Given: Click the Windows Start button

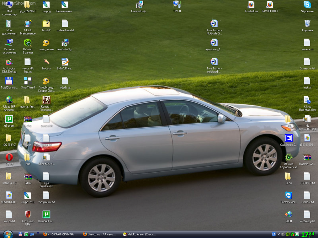Looking at the screenshot, I should pyautogui.click(x=8, y=234).
